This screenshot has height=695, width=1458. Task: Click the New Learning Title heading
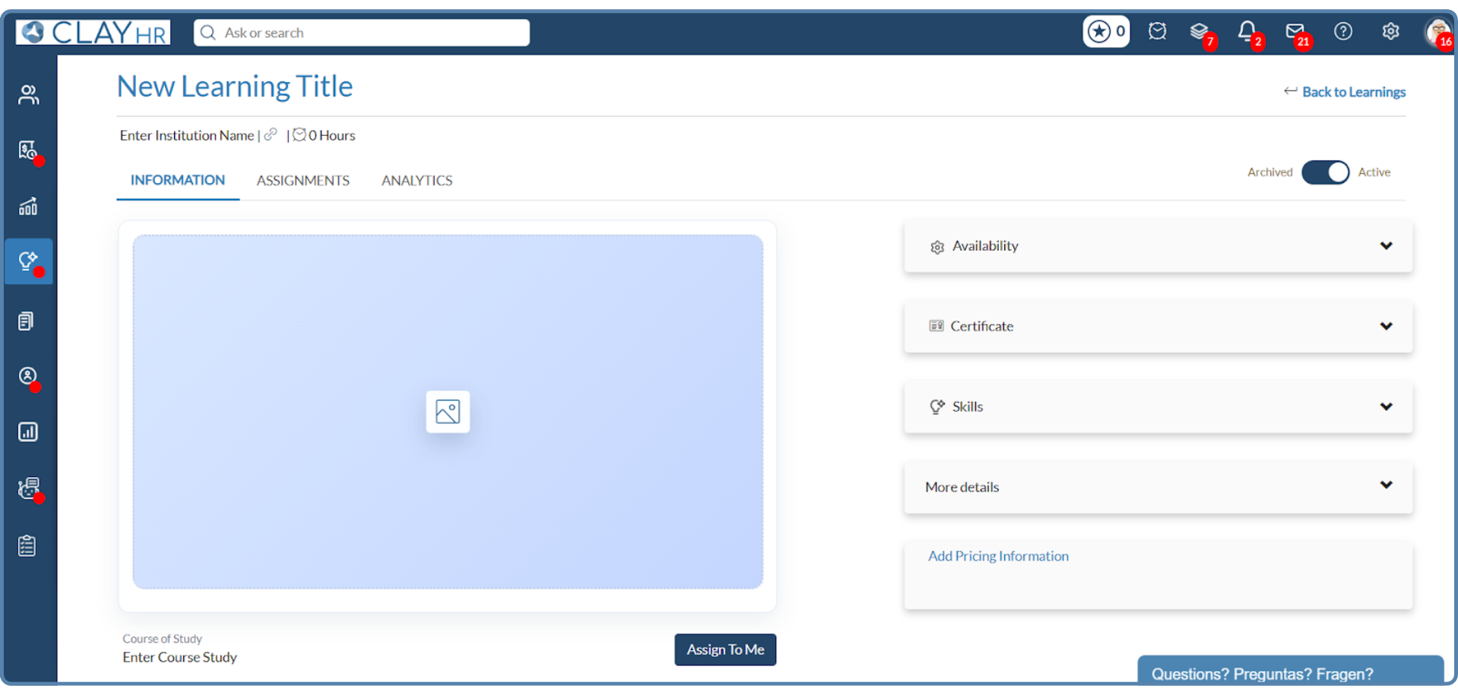point(235,87)
